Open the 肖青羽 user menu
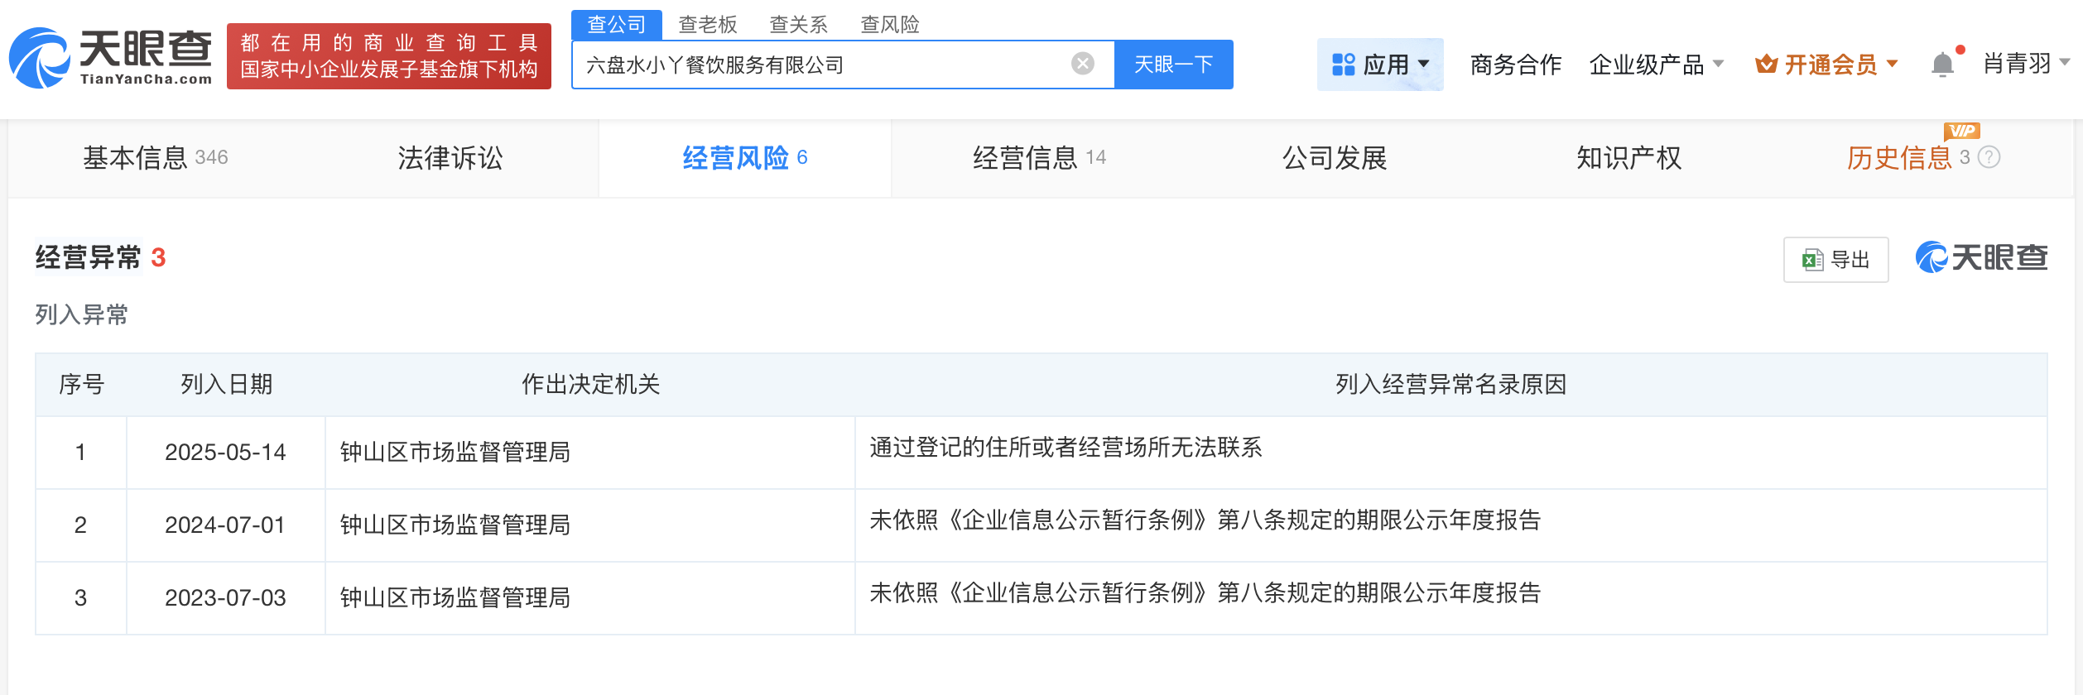The image size is (2083, 695). pyautogui.click(x=2026, y=63)
